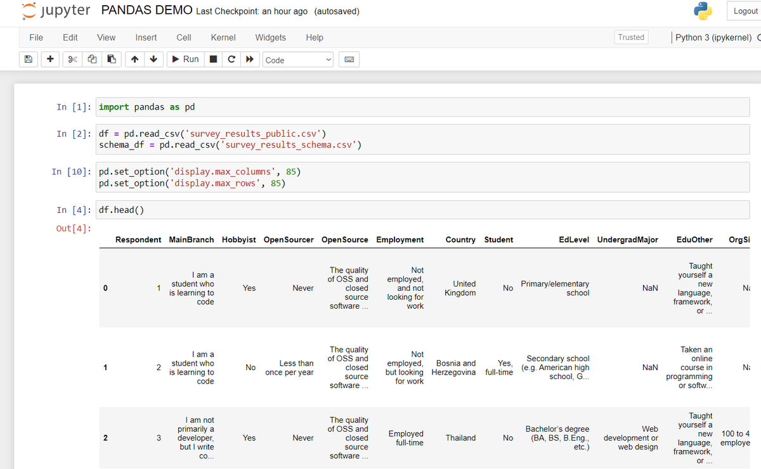Move selected cell up arrow
The width and height of the screenshot is (761, 469).
135,60
